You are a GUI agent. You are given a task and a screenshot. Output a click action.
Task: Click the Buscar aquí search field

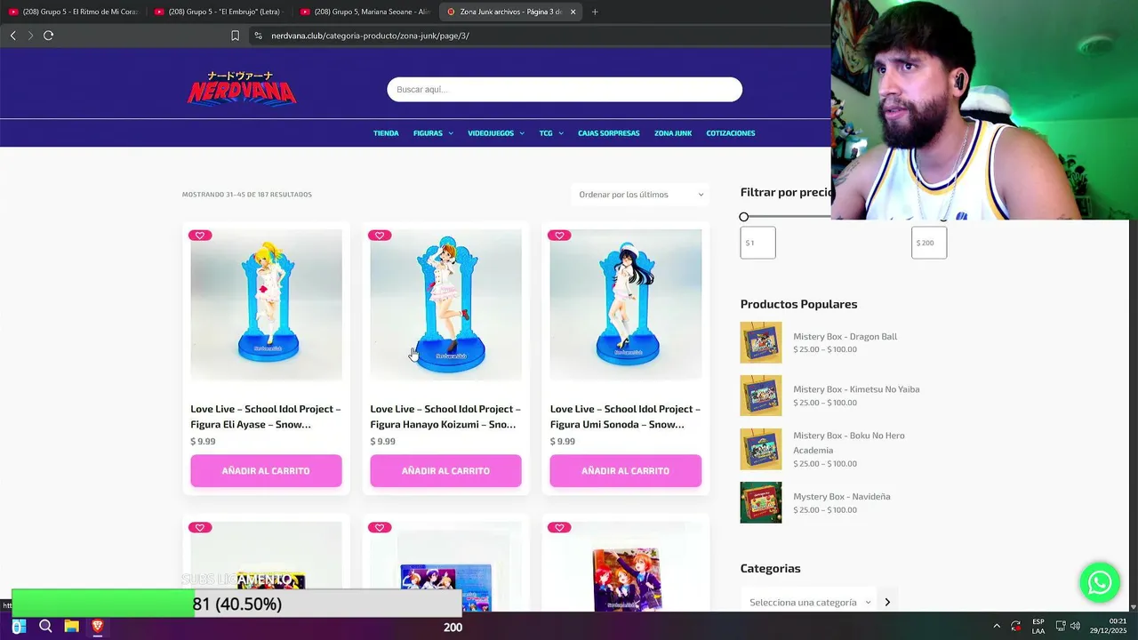[x=565, y=90]
